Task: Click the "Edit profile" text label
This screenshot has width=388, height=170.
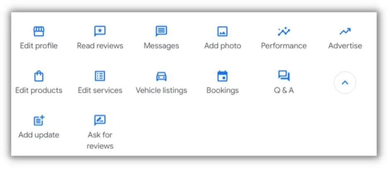Action: [x=39, y=46]
